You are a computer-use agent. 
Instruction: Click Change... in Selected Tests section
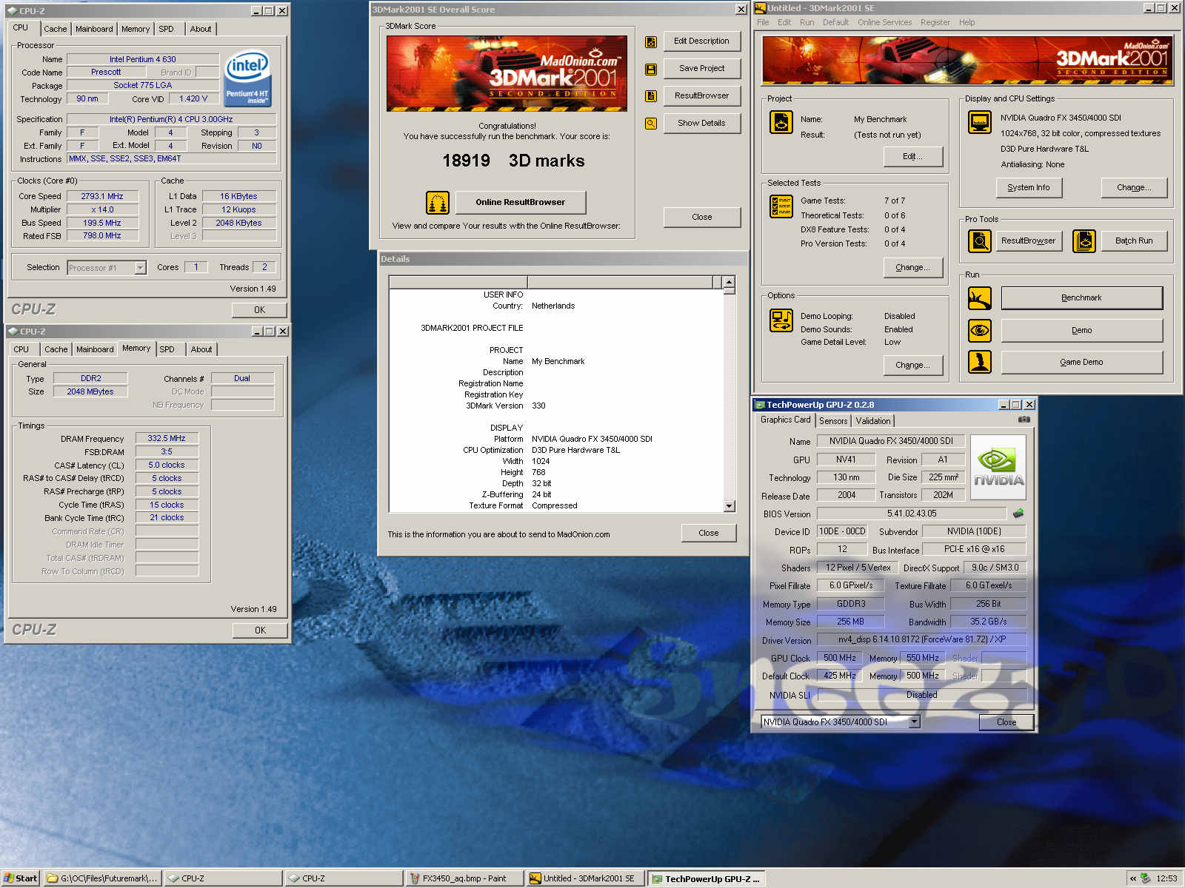click(x=912, y=268)
